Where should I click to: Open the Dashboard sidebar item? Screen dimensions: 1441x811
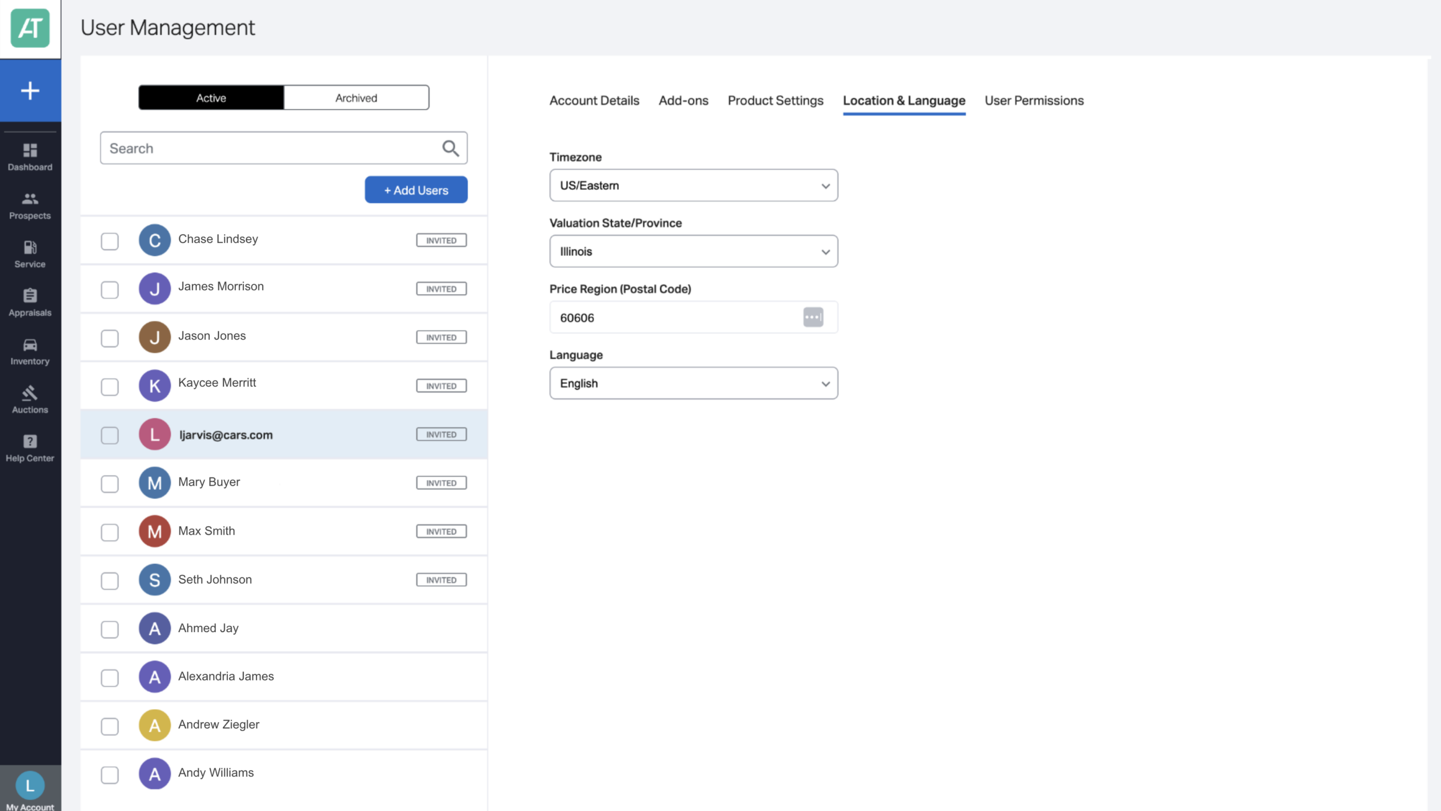tap(30, 157)
